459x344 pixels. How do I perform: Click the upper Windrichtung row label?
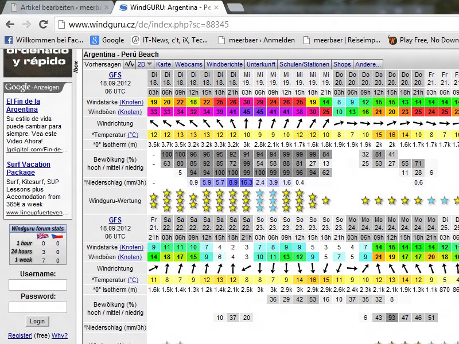tap(115, 123)
